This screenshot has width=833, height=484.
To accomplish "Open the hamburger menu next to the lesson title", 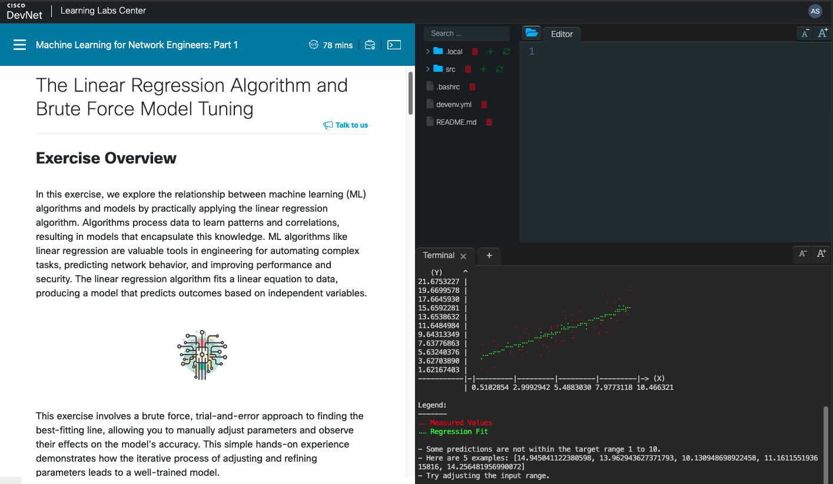I will tap(19, 45).
